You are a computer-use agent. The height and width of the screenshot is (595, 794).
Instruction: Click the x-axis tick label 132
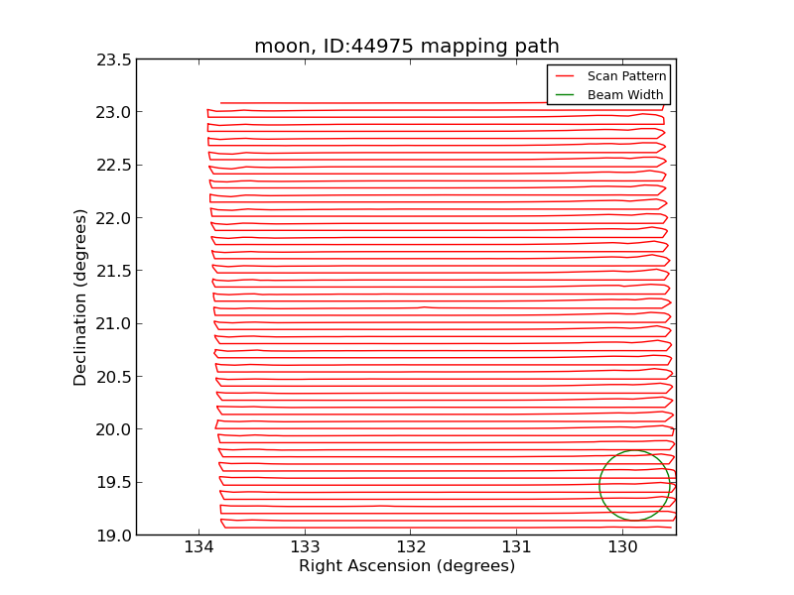pos(411,546)
